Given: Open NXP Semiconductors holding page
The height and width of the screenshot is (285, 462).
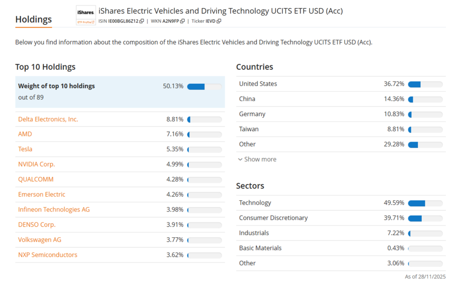Looking at the screenshot, I should (x=47, y=255).
